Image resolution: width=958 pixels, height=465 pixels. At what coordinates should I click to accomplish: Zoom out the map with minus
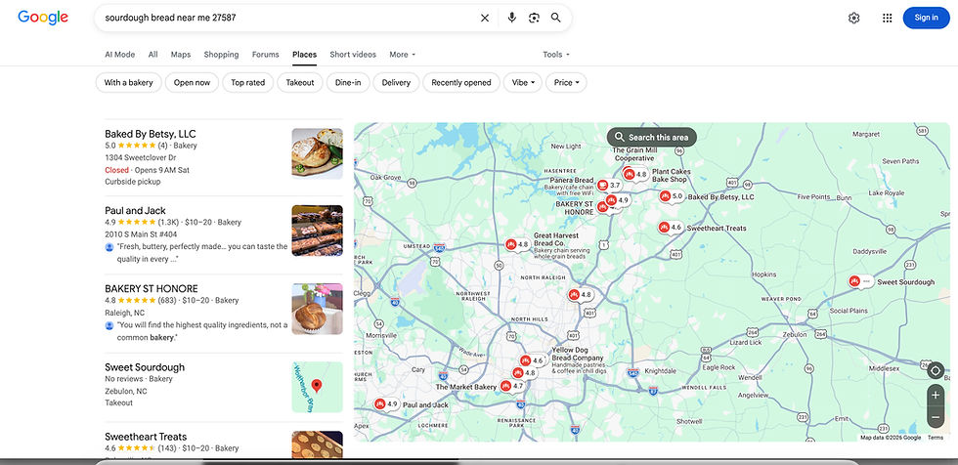[936, 417]
